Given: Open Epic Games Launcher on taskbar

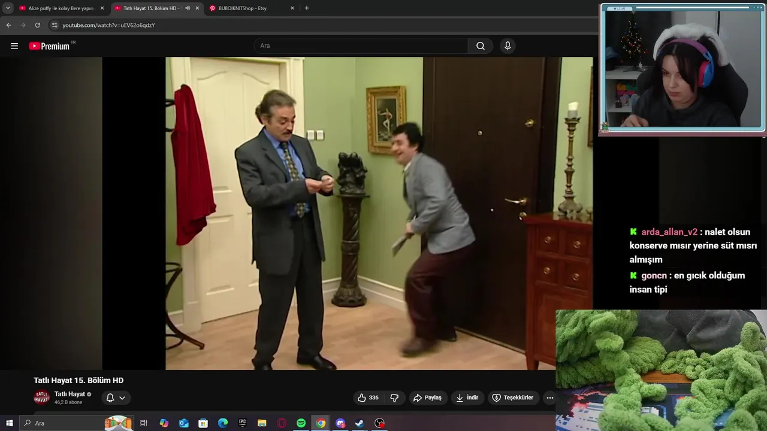Looking at the screenshot, I should [242, 423].
